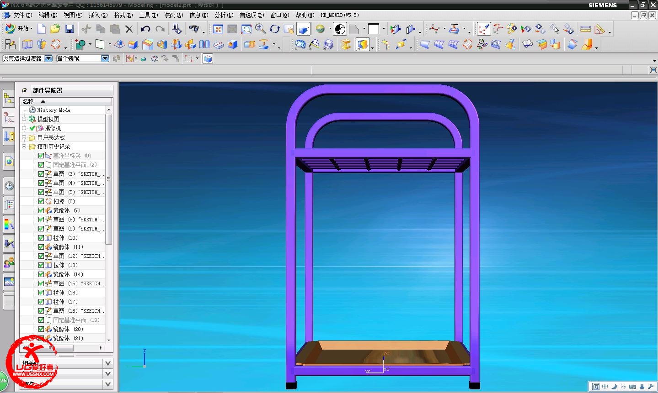Toggle the 镜像体 (11) checkbox
The width and height of the screenshot is (658, 393).
[x=41, y=247]
